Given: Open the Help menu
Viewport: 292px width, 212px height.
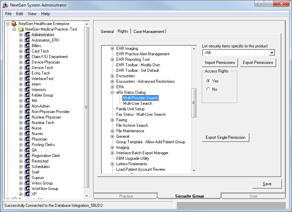Looking at the screenshot, I should point(45,14).
